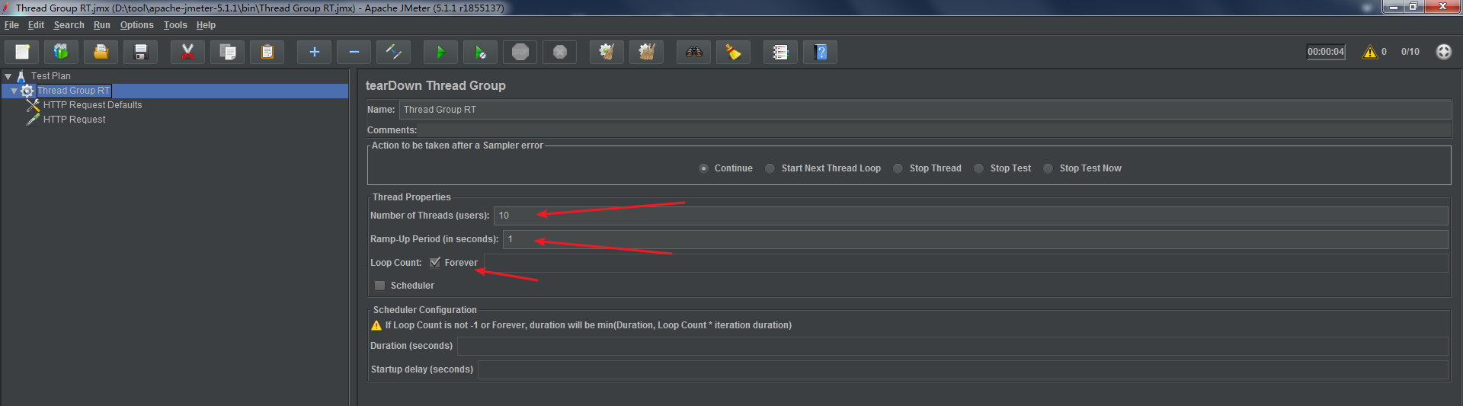
Task: Open the Edit menu
Action: click(36, 25)
